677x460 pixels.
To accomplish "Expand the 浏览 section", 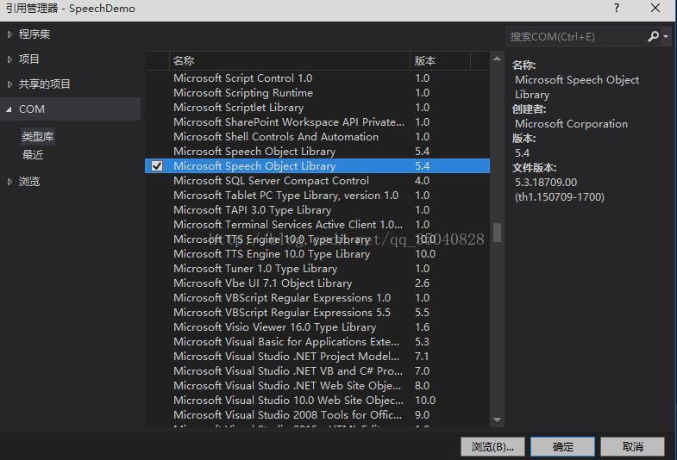I will 9,182.
